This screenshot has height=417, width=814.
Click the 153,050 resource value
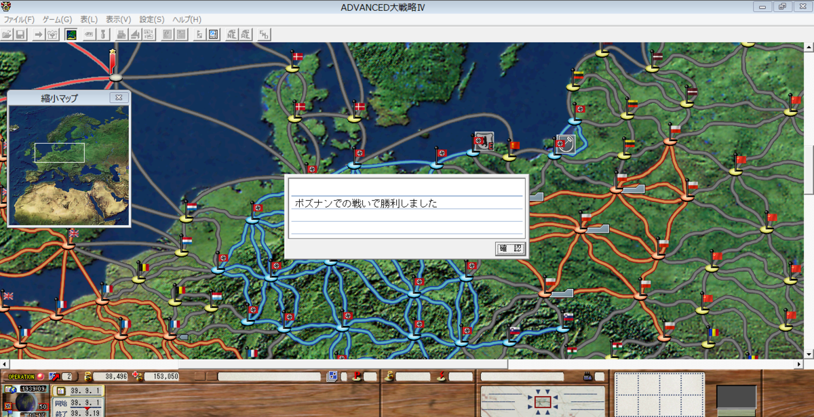(x=163, y=376)
